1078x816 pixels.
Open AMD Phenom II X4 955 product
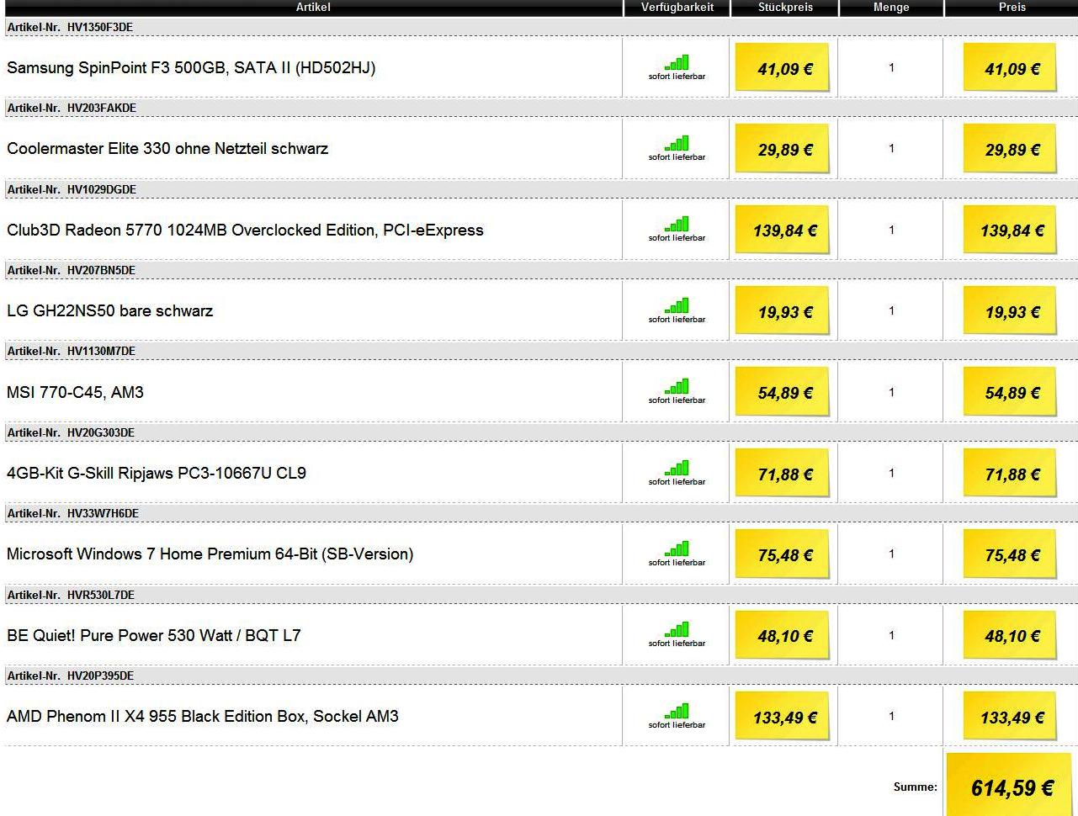[x=202, y=717]
